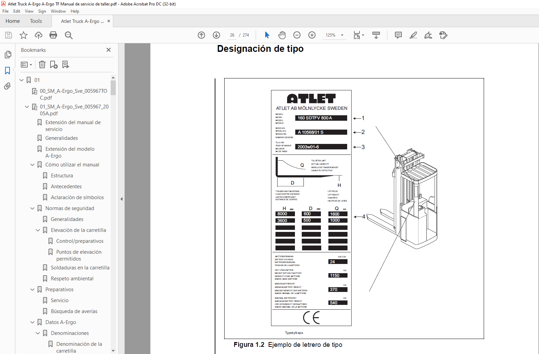
Task: Go to previous page arrow icon
Action: pos(201,35)
